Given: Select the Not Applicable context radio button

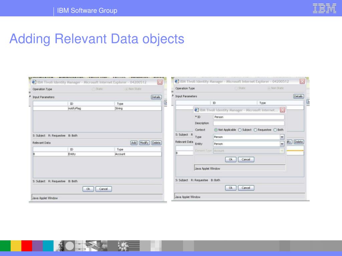Looking at the screenshot, I should coord(216,130).
